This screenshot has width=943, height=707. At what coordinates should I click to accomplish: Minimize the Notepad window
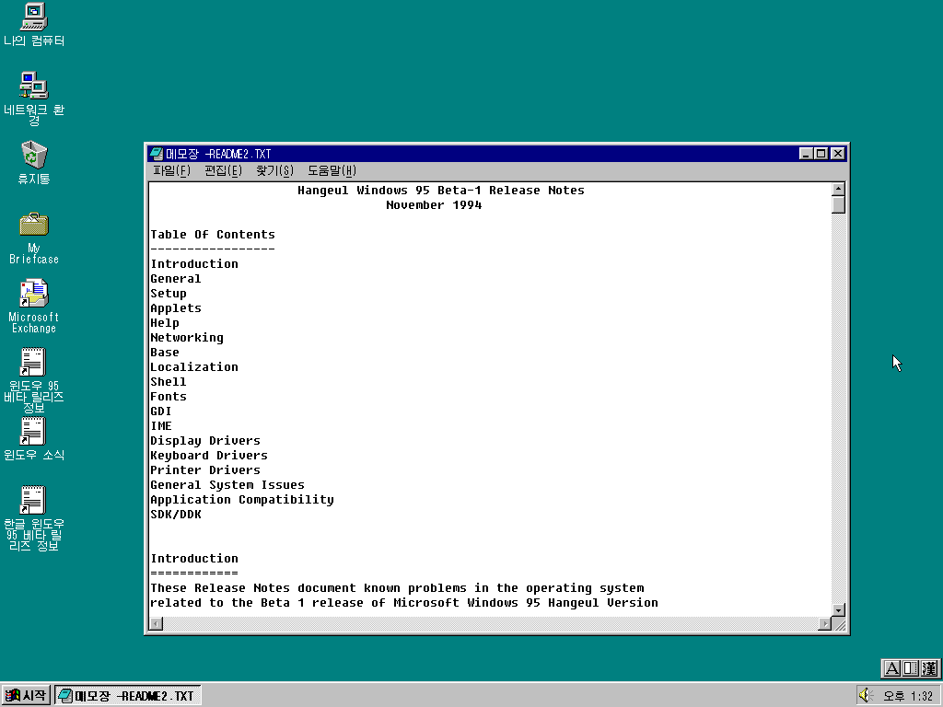(x=806, y=154)
